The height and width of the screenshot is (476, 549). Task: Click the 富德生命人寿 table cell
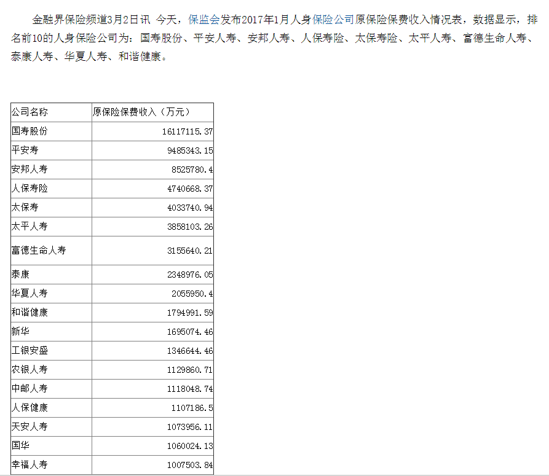tap(52, 251)
